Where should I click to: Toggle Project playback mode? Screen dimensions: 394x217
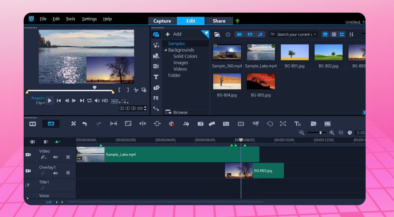click(38, 98)
